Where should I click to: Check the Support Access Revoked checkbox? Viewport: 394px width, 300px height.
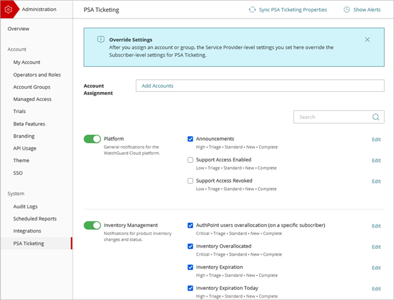click(191, 181)
